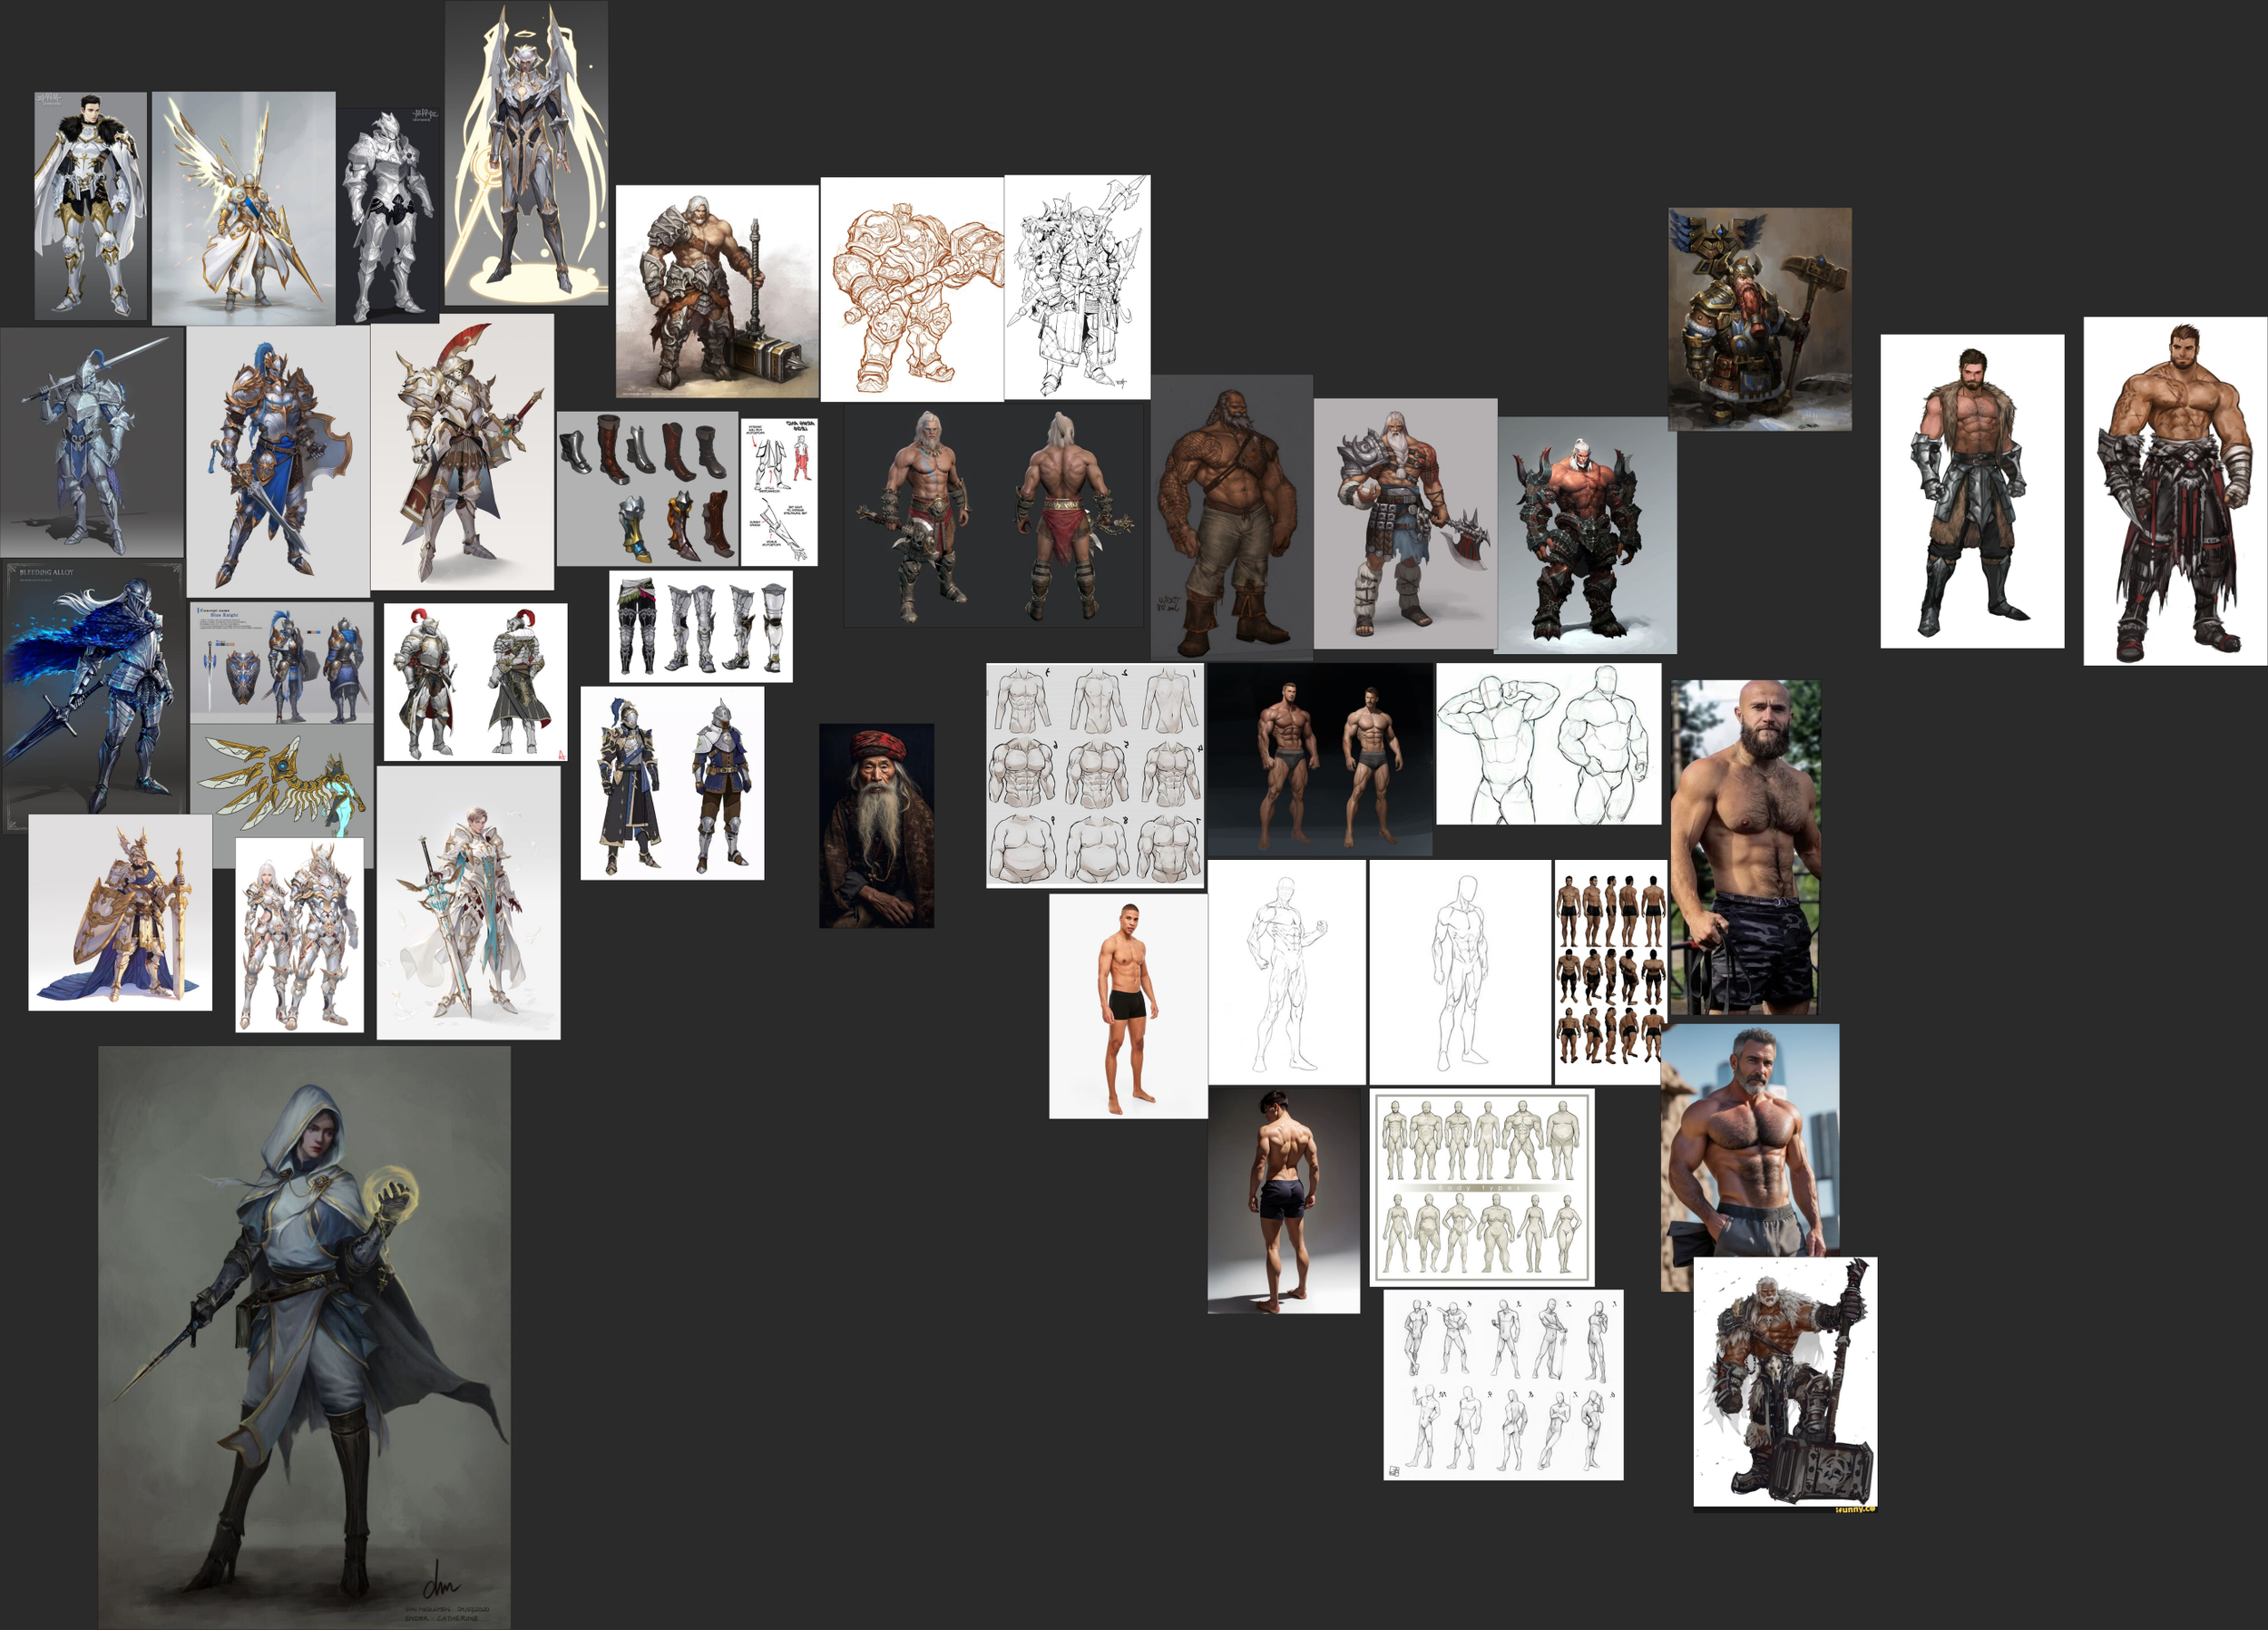Viewport: 2268px width, 1630px height.
Task: Click back-view photo of muscular man in shorts
Action: point(1283,1200)
